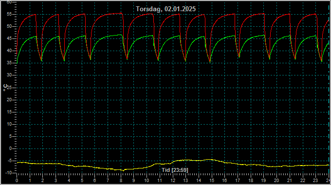Click the red curve peak near hour 8
The height and width of the screenshot is (185, 331).
121,13
